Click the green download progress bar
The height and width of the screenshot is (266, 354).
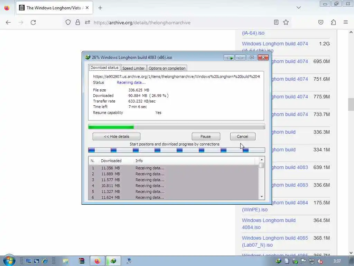(177, 127)
